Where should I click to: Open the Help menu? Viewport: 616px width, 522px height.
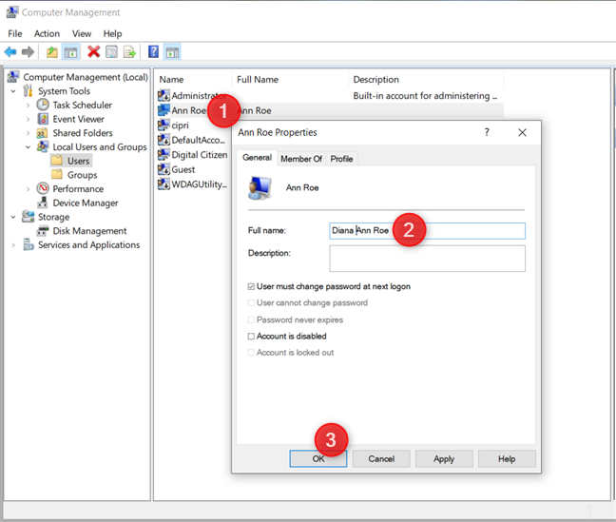(x=112, y=34)
